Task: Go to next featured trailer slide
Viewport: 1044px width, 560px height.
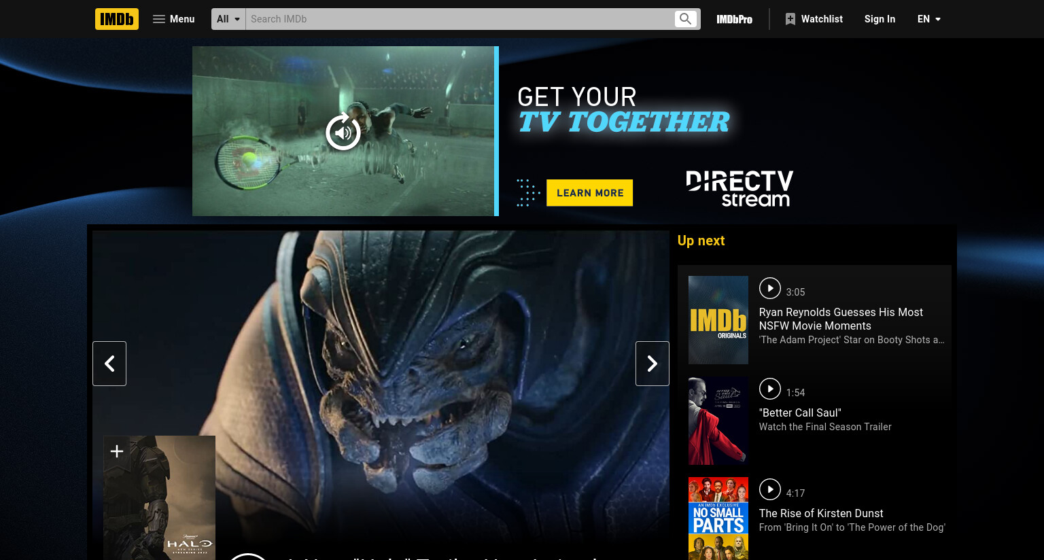Action: pos(652,364)
